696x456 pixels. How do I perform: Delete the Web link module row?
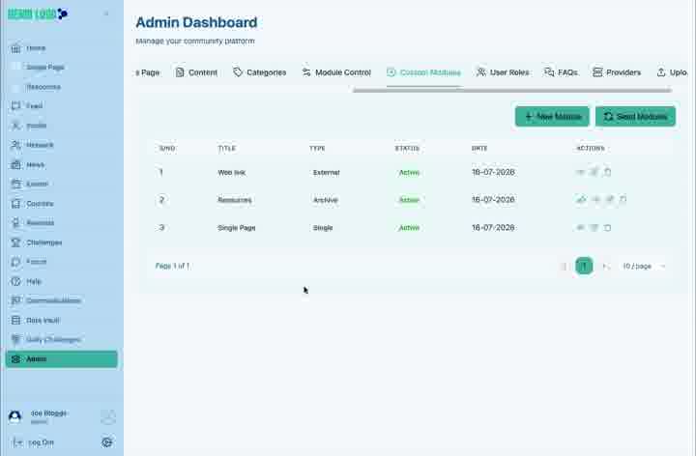point(608,172)
